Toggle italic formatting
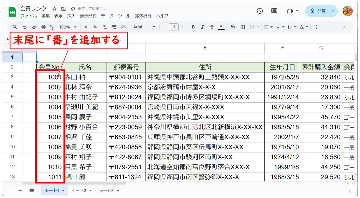 [x=202, y=27]
